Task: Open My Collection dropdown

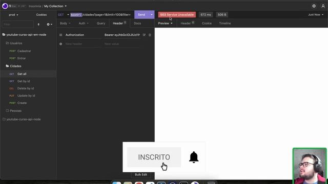Action: click(x=55, y=6)
